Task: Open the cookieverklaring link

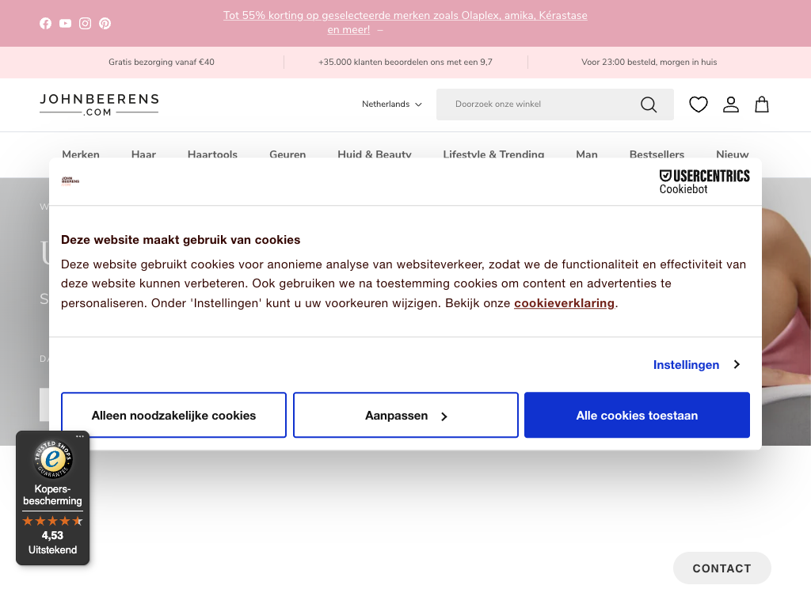Action: [564, 303]
